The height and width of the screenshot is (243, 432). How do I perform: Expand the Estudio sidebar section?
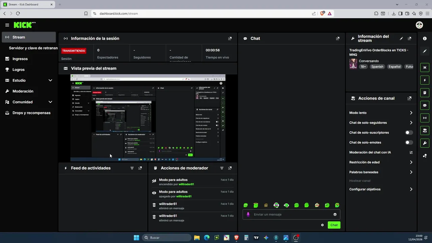coord(50,80)
